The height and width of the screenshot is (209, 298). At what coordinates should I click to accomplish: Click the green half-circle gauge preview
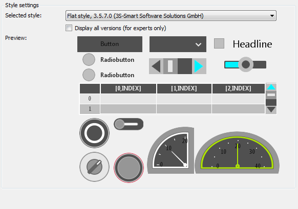pyautogui.click(x=237, y=153)
